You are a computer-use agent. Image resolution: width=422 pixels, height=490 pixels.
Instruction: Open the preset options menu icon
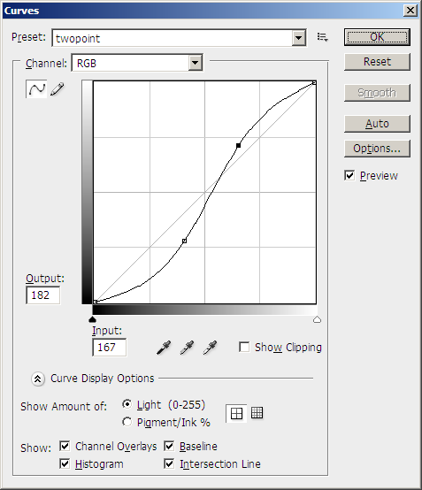coord(322,37)
